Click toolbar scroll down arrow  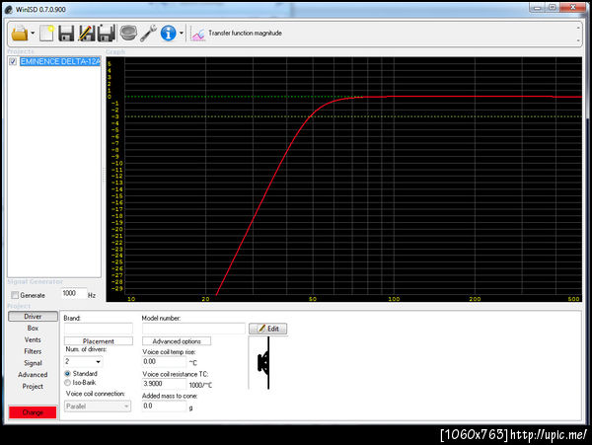tap(578, 40)
